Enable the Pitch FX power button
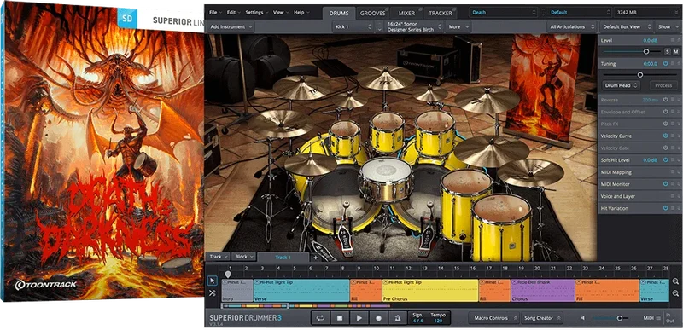Viewport: 683px width, 330px height. (x=666, y=124)
